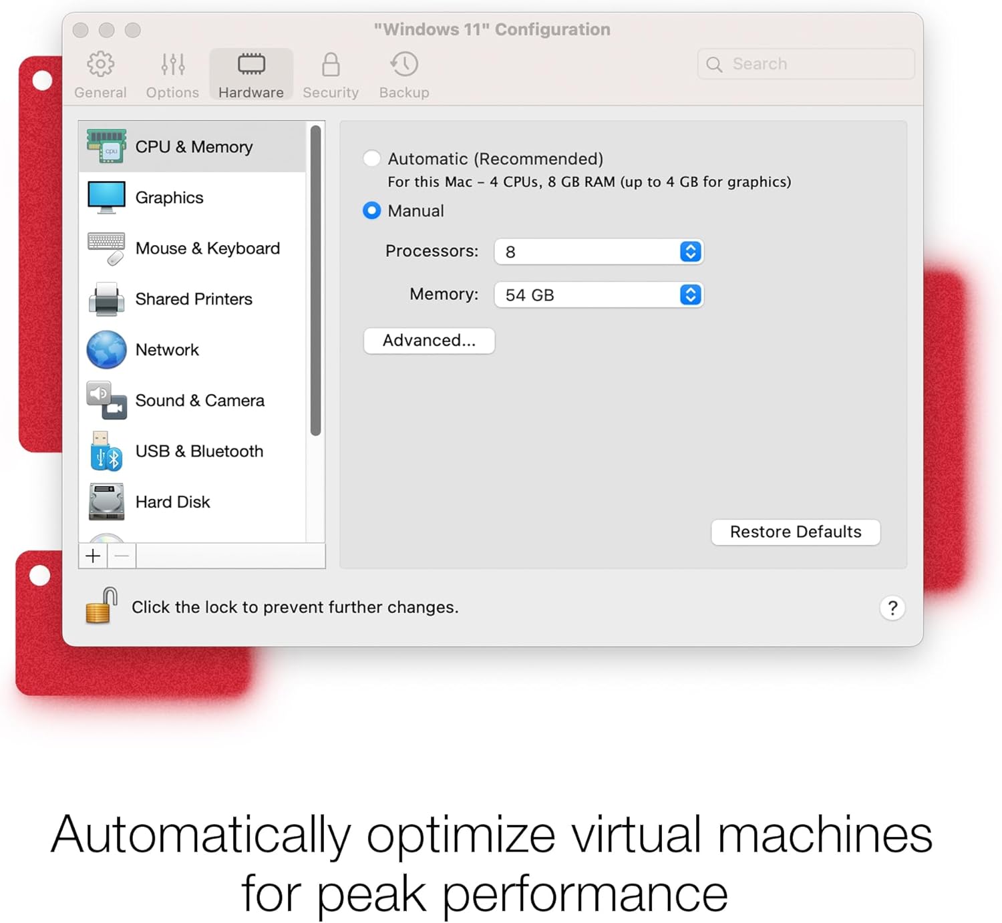Click the Hard Disk drive icon
The height and width of the screenshot is (923, 1002).
[x=106, y=502]
